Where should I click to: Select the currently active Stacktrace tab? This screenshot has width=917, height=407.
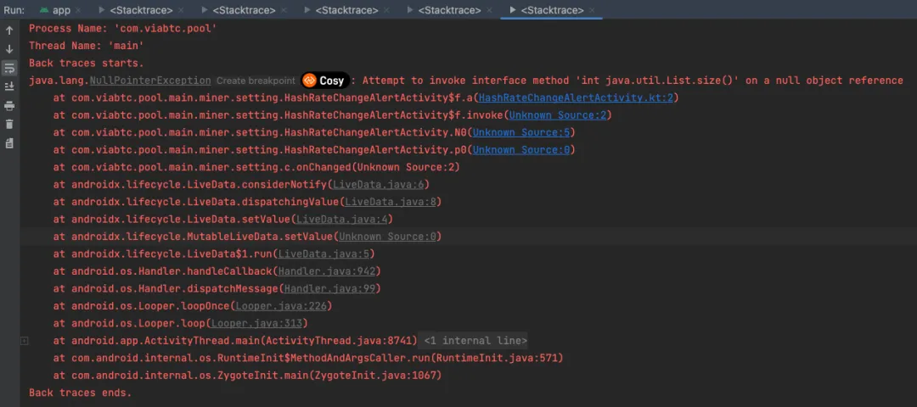pos(552,10)
